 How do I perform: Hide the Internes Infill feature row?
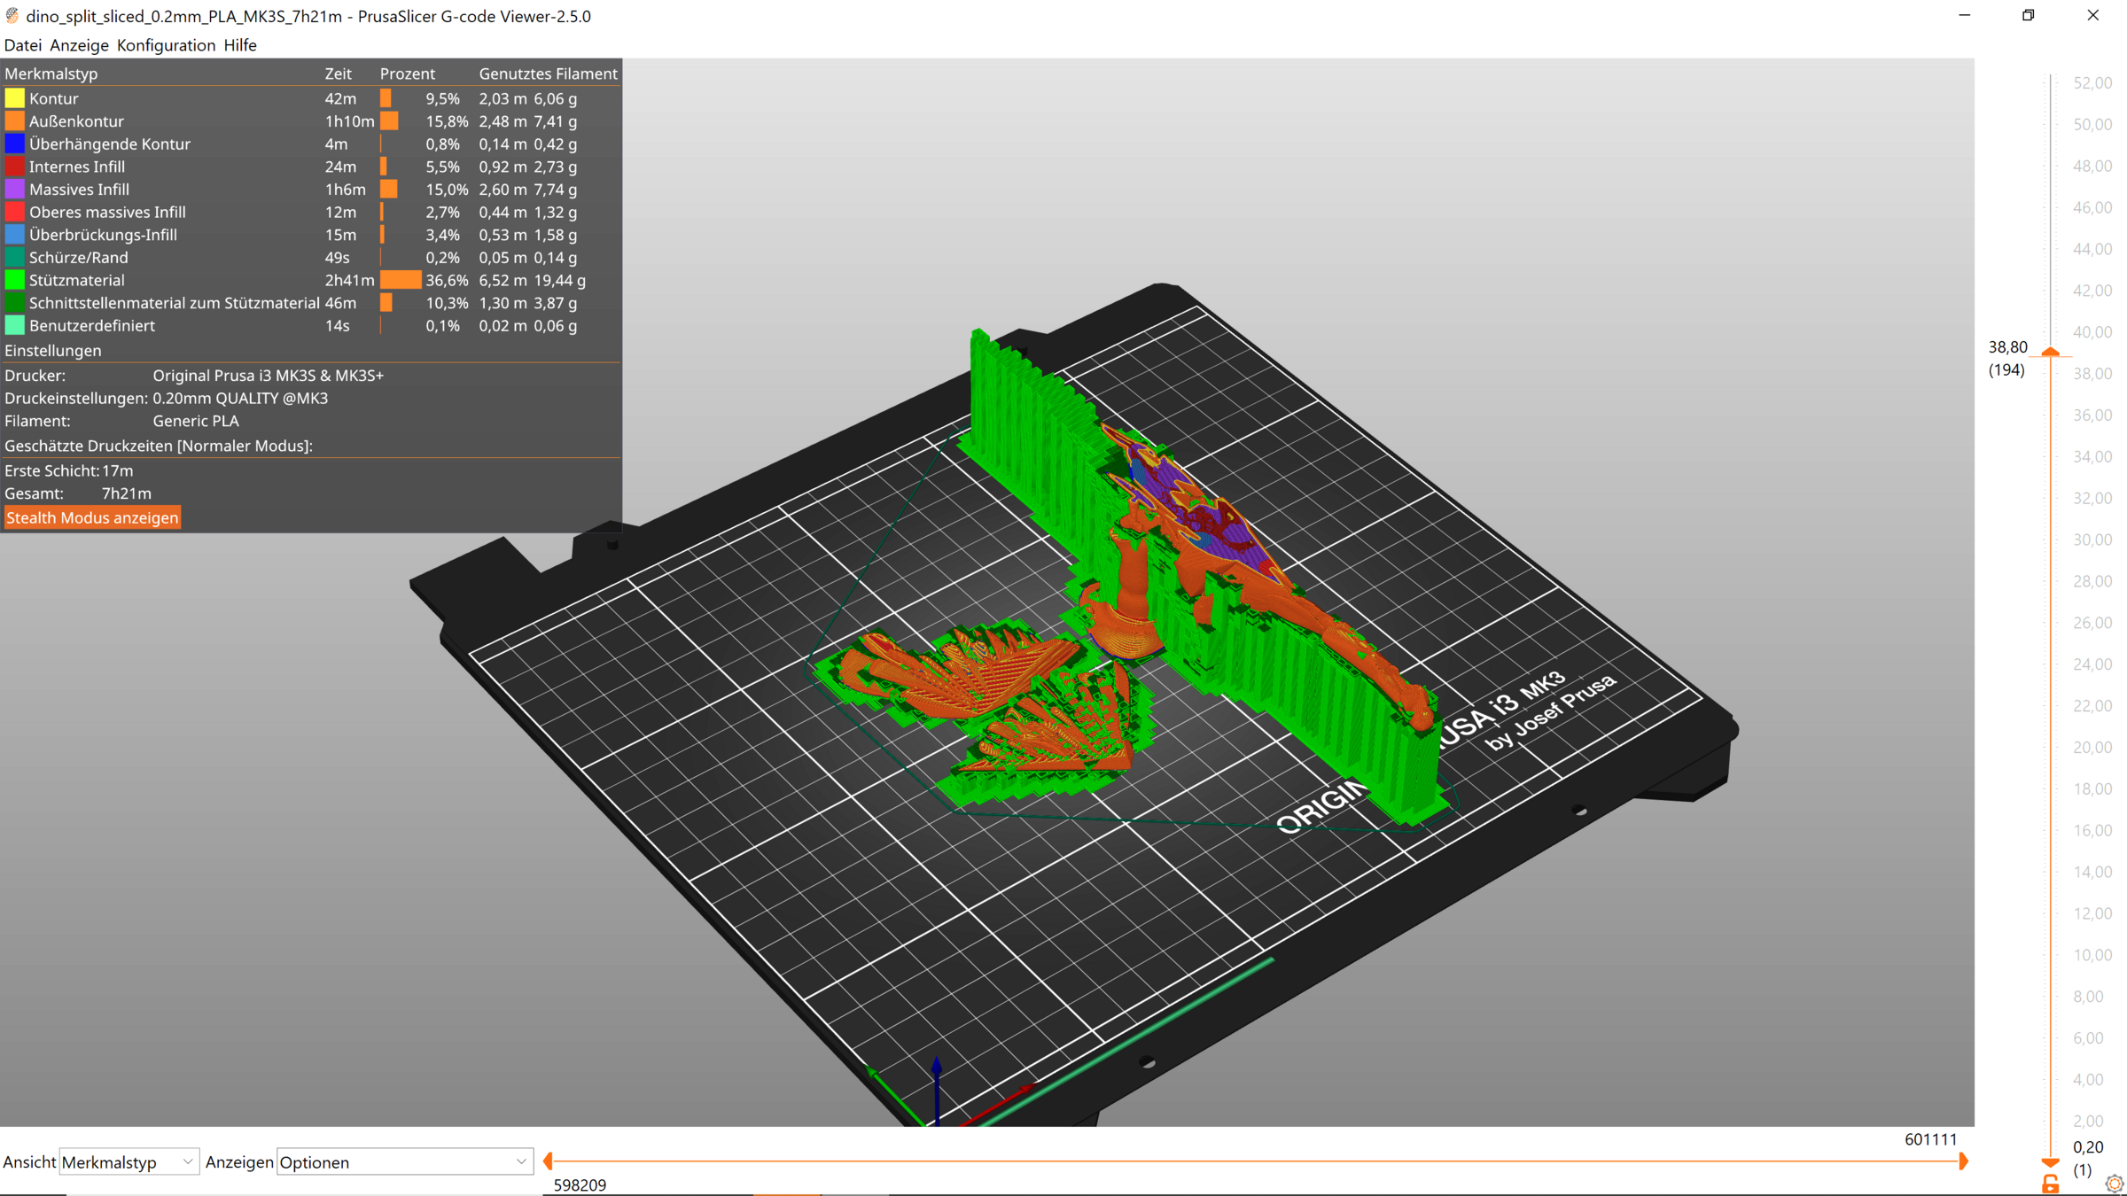click(310, 167)
